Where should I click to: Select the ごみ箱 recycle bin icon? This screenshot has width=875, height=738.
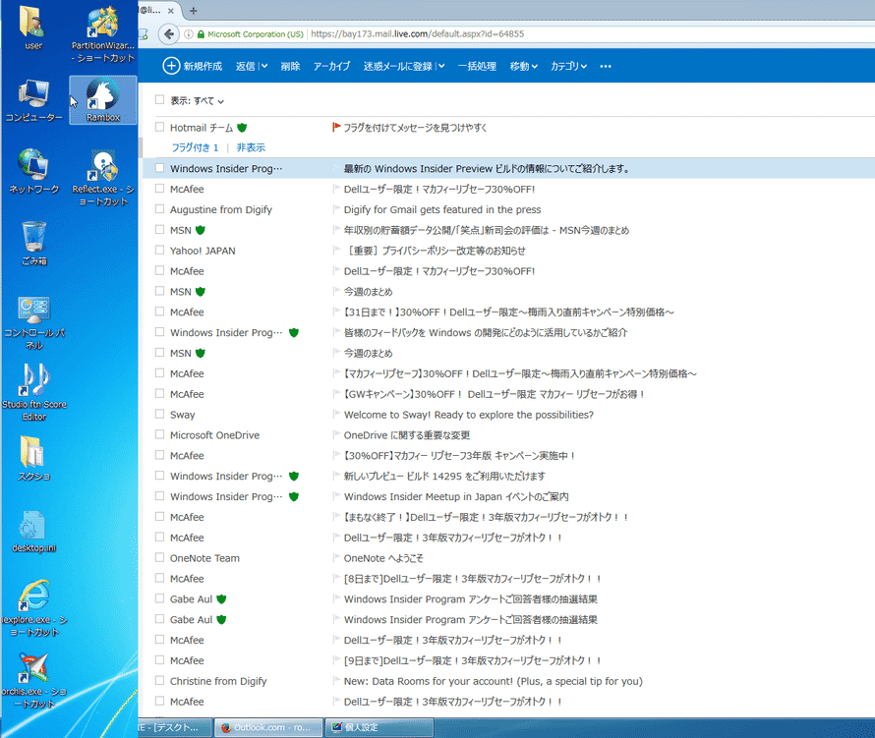pyautogui.click(x=34, y=243)
